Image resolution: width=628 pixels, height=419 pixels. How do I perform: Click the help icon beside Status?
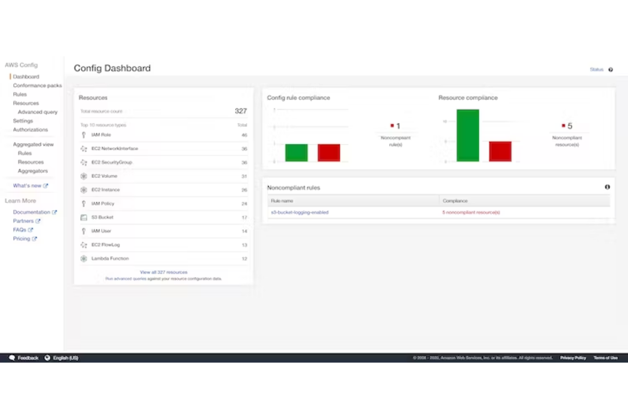610,69
